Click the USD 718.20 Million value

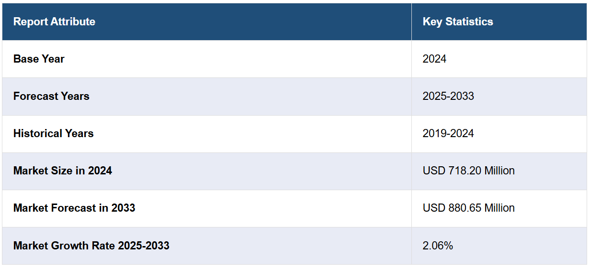coord(468,171)
